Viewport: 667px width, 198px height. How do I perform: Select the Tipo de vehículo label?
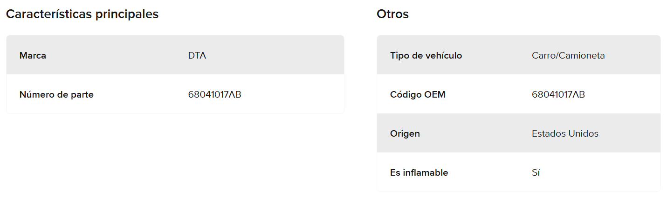point(426,56)
